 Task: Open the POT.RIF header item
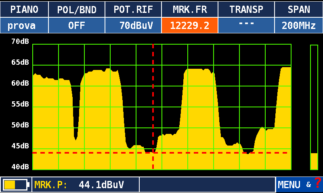(133, 9)
